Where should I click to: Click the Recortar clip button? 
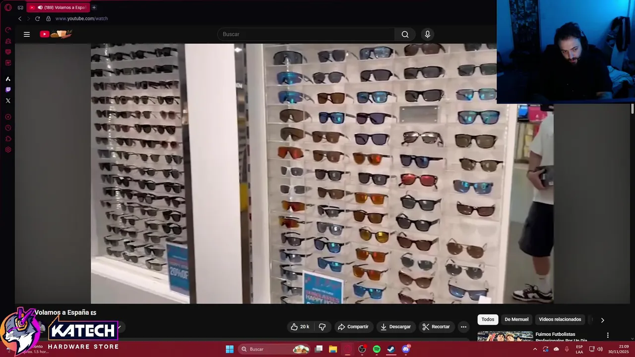(x=436, y=327)
